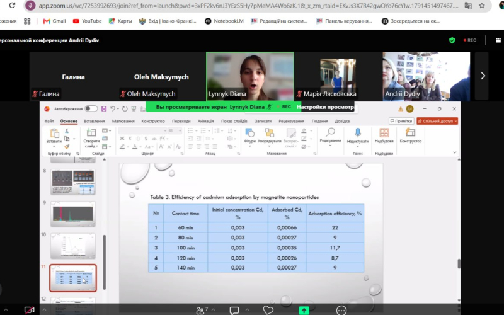Image resolution: width=504 pixels, height=315 pixels.
Task: Collapse the PowerPoint ribbon chevron
Action: point(454,152)
